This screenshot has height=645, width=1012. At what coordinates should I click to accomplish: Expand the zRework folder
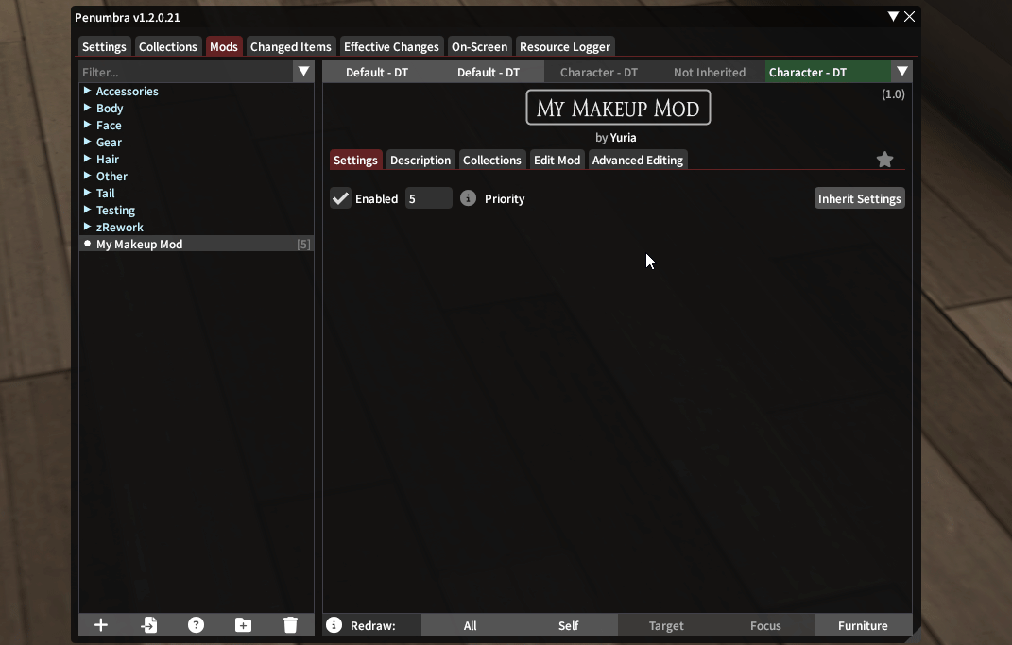(x=87, y=228)
